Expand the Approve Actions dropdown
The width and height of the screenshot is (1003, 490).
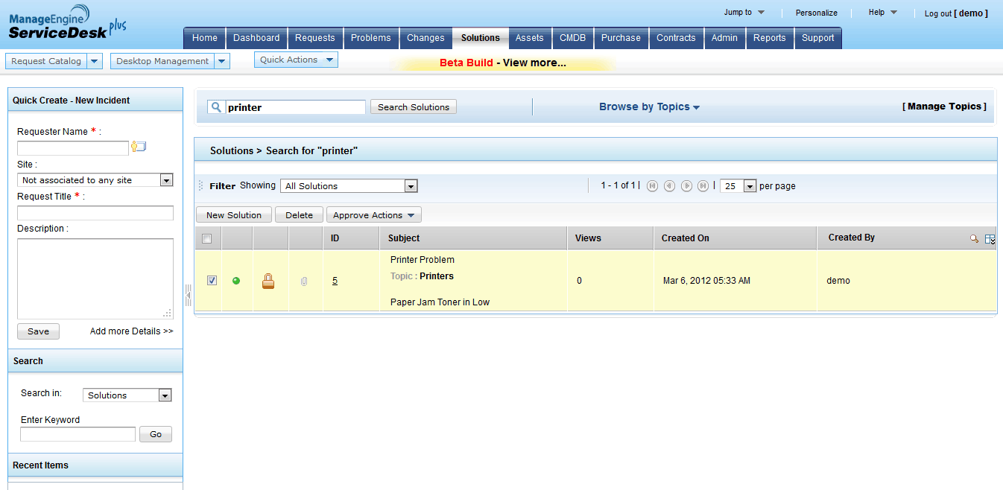[374, 215]
